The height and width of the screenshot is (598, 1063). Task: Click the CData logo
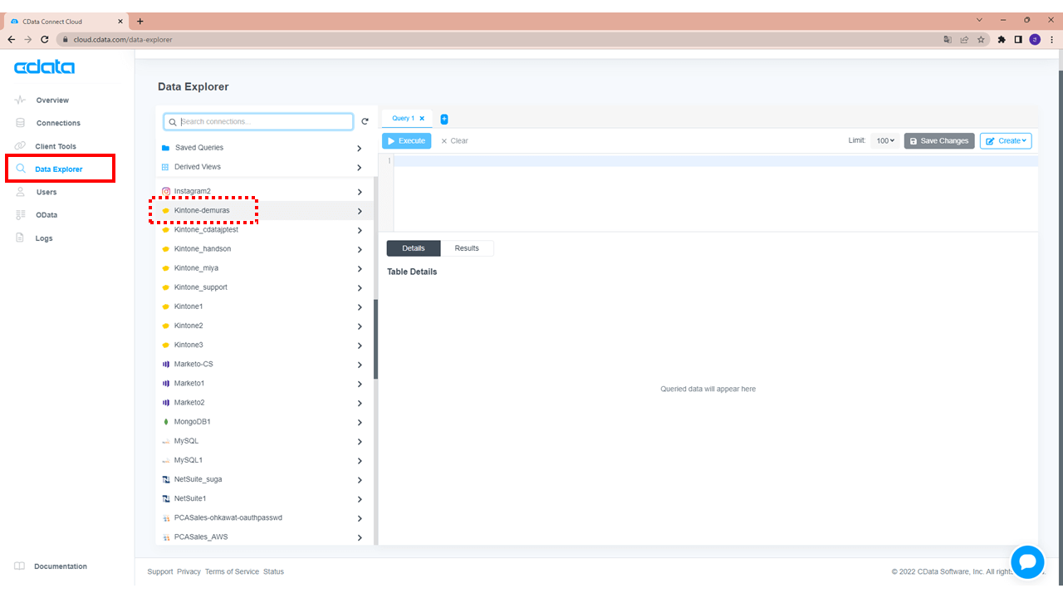[x=44, y=67]
